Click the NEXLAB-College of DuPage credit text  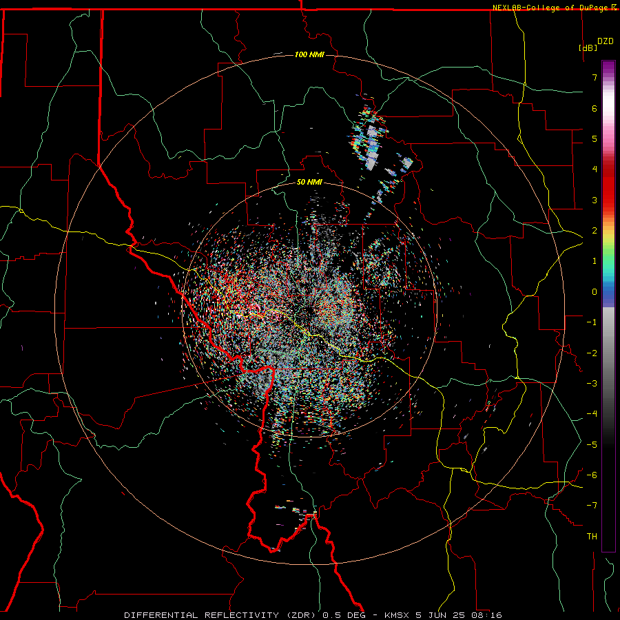(x=550, y=8)
